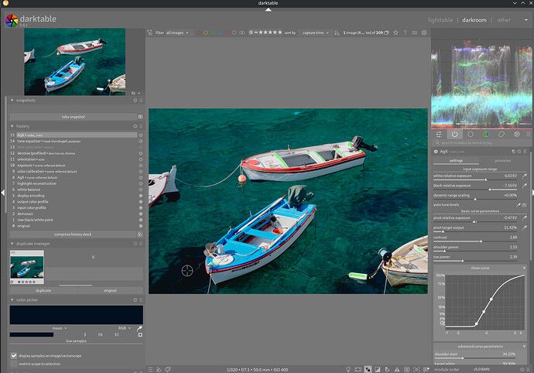Open the compress history stack side icon
This screenshot has height=373, width=534.
tap(140, 234)
